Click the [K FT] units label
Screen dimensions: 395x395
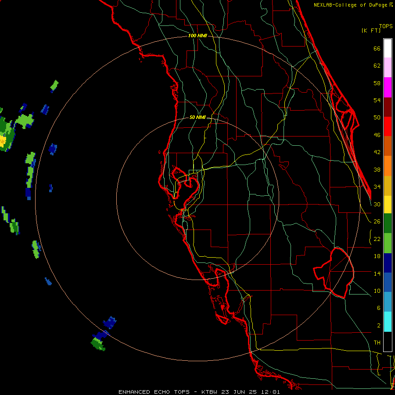(371, 30)
